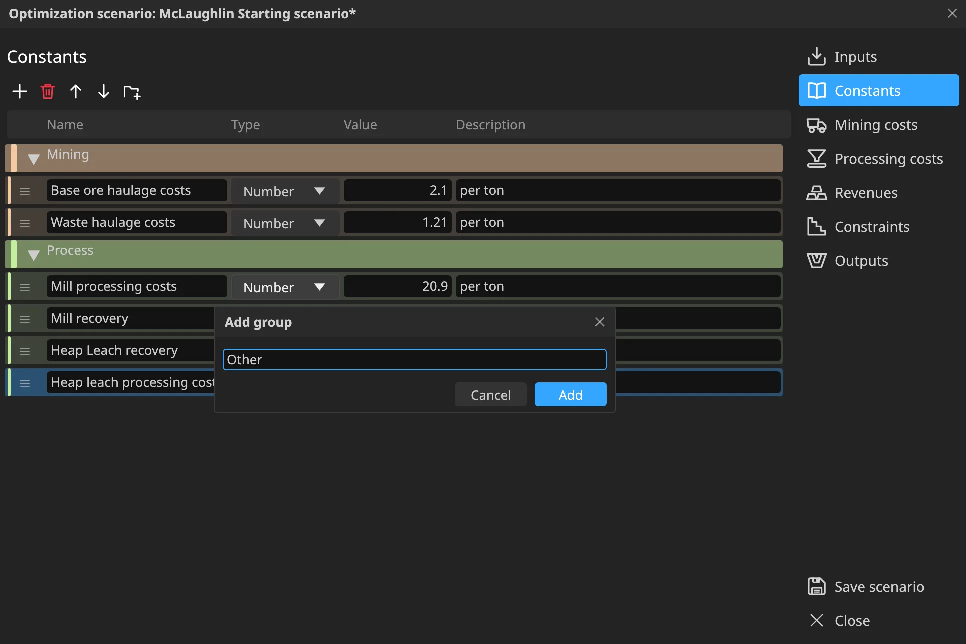The width and height of the screenshot is (966, 644).
Task: Click value field showing 2.1
Action: pos(397,190)
